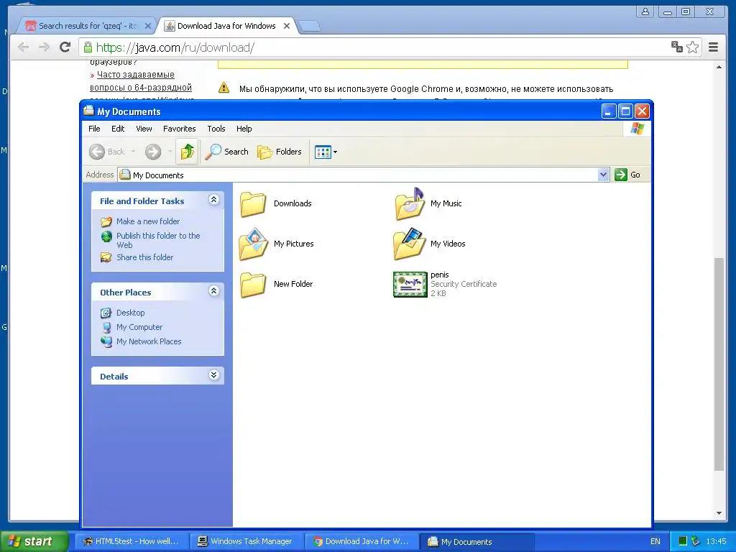
Task: Click the My Documents taskbar button
Action: click(477, 542)
